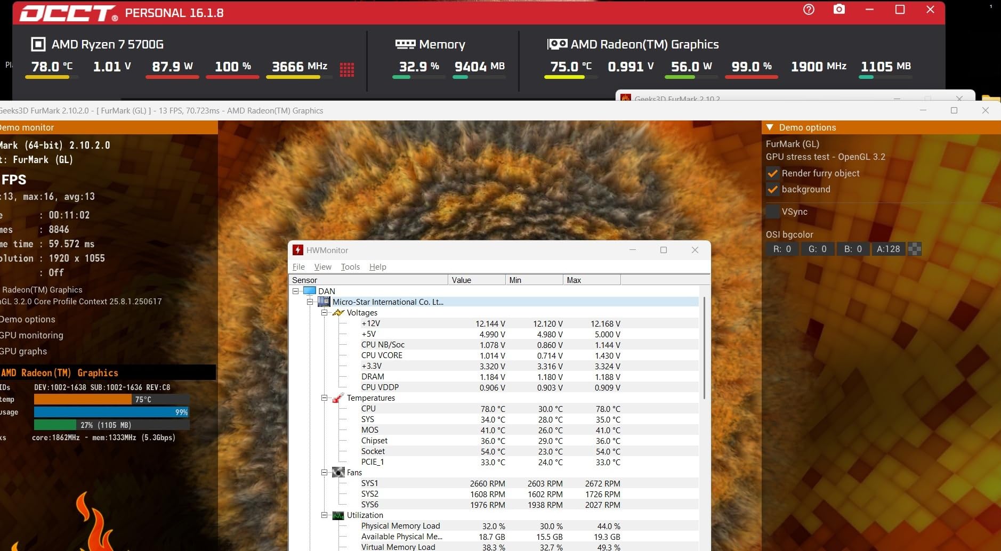The height and width of the screenshot is (551, 1001).
Task: Click the green 27% (1105 MB) memory bar
Action: click(55, 425)
